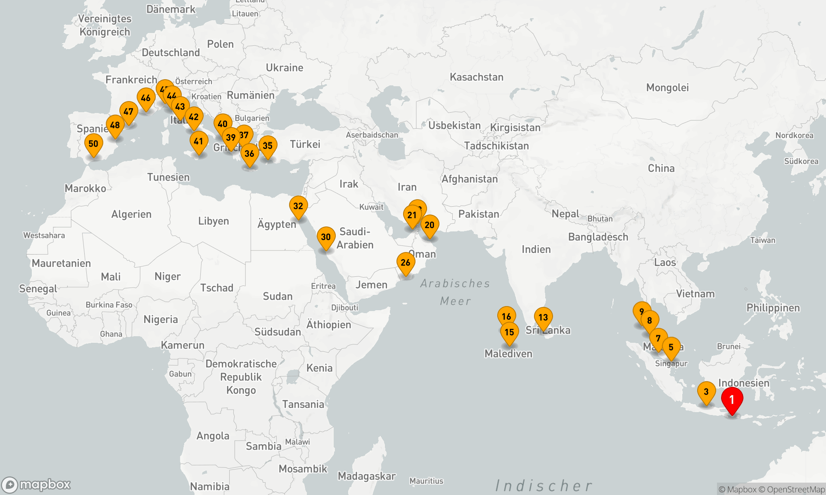The image size is (826, 495).
Task: Select marker 8 on the Malay Peninsula
Action: (x=650, y=320)
